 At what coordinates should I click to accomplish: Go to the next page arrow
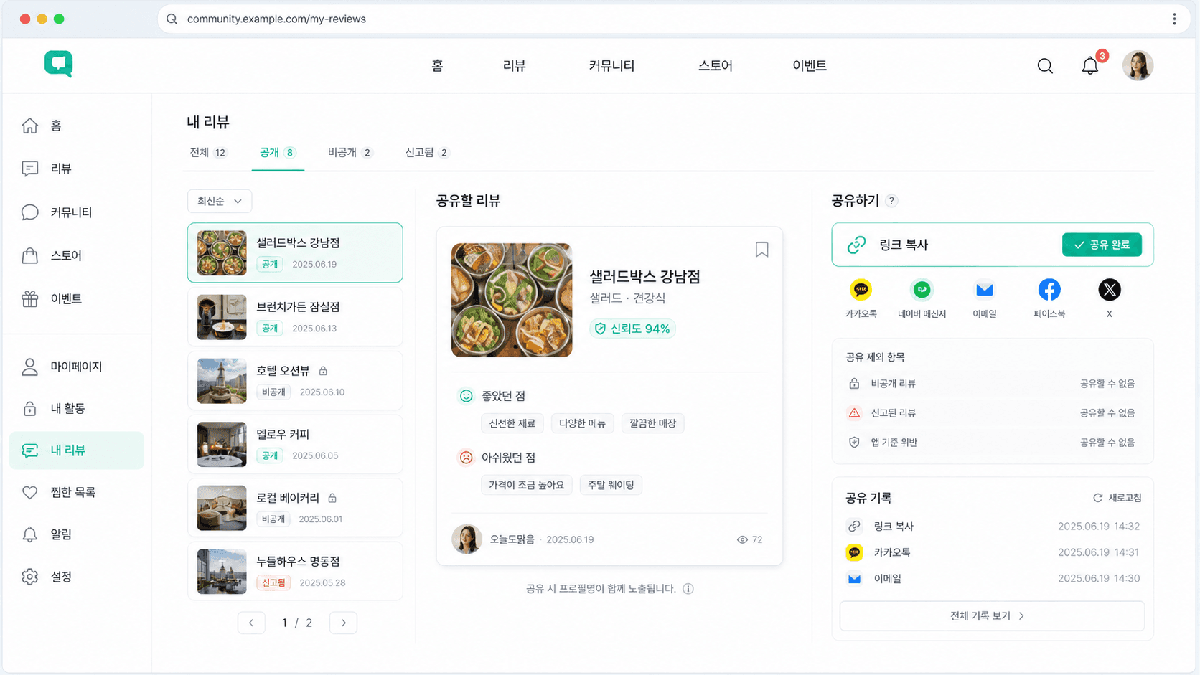(343, 623)
